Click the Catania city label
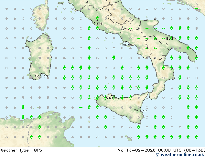 [x=140, y=110]
